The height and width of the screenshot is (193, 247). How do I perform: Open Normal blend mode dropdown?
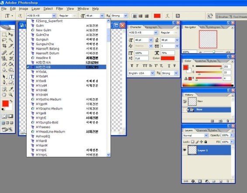tap(206, 135)
